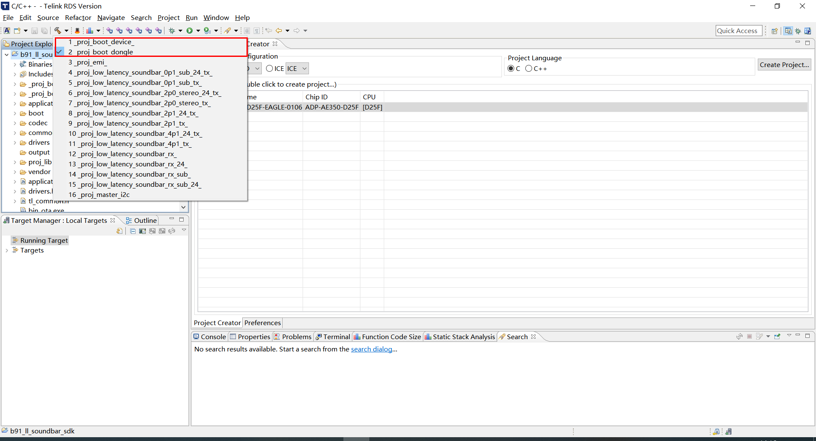Click the flash burn tool icon
Screen dimensions: 816x441
tap(77, 31)
